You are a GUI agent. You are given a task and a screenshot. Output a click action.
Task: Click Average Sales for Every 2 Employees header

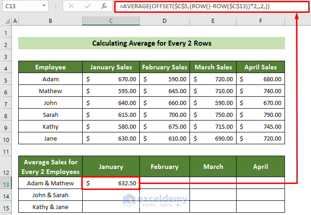click(x=50, y=167)
